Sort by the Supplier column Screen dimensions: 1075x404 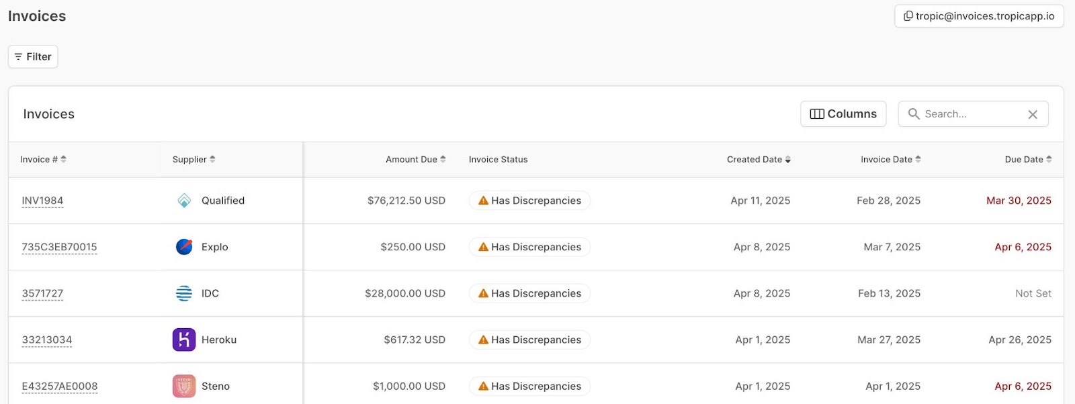point(193,160)
